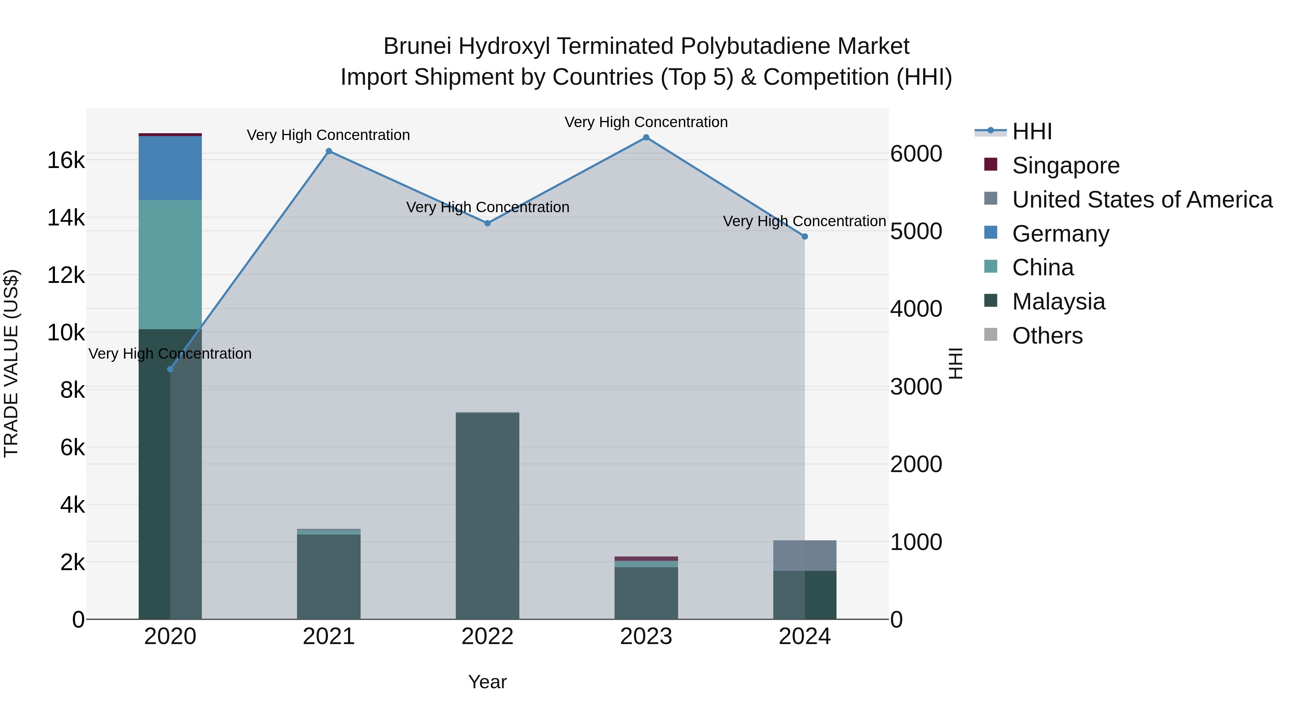Click the 2024 x-axis year label

coord(805,637)
